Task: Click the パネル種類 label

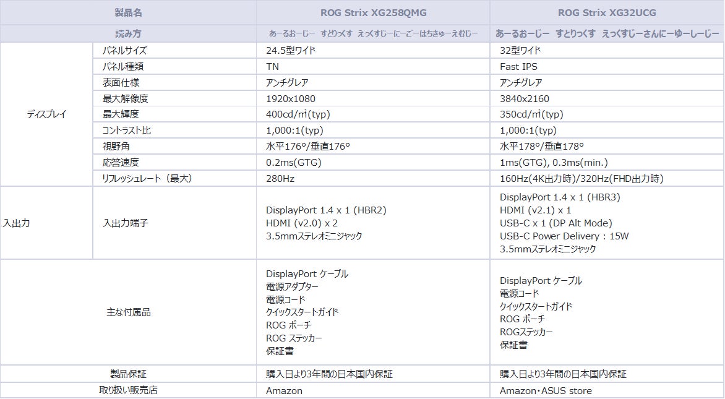Action: (123, 67)
